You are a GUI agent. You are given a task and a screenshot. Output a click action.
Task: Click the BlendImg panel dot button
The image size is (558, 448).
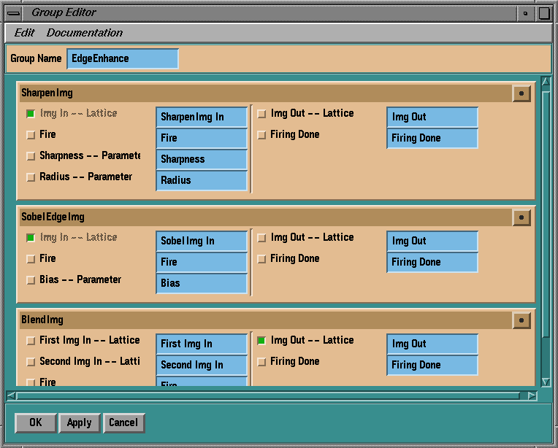(521, 320)
